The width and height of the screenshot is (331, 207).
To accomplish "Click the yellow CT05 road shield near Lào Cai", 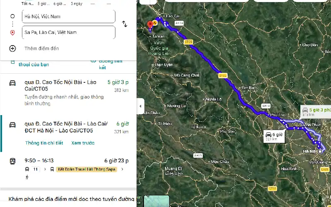I will (188, 42).
